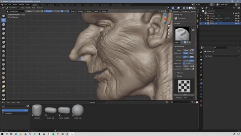Image resolution: width=241 pixels, height=136 pixels.
Task: Select the Crease brush tool
Action: pos(3,51)
